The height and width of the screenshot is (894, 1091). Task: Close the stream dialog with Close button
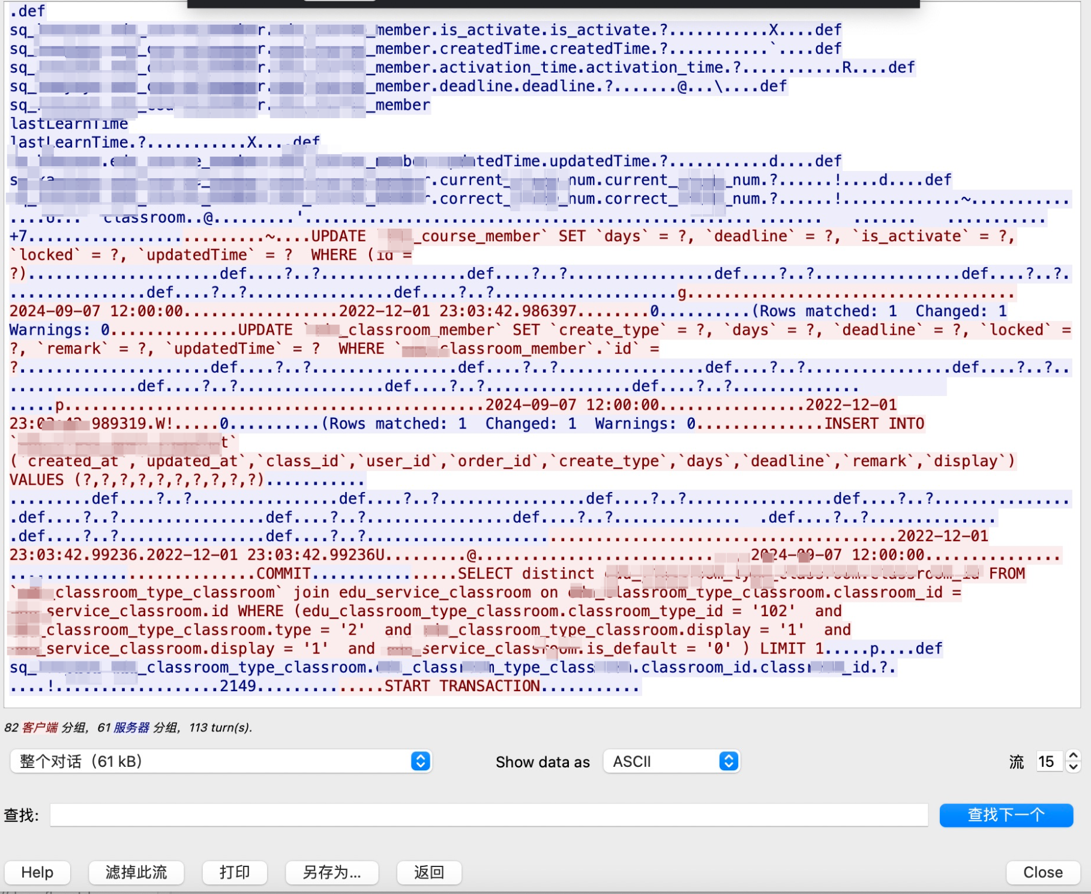1042,872
